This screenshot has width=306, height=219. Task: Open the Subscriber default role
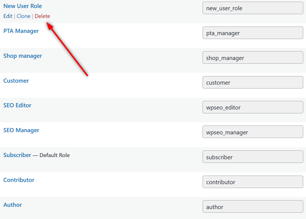(x=17, y=155)
